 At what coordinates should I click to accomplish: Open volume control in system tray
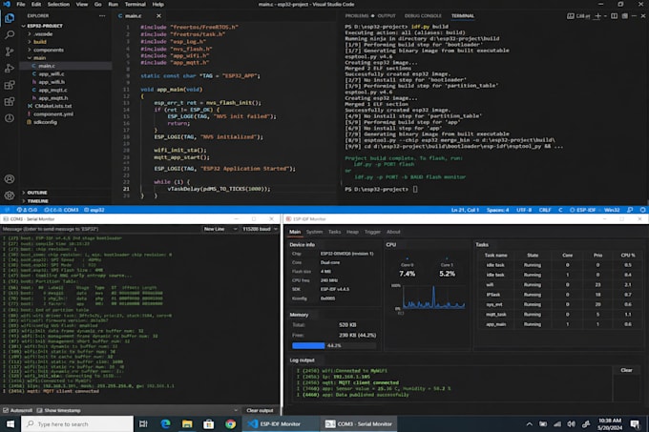[571, 424]
